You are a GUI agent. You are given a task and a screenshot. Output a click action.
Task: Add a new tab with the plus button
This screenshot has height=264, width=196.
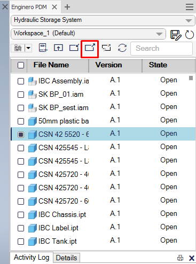[67, 7]
